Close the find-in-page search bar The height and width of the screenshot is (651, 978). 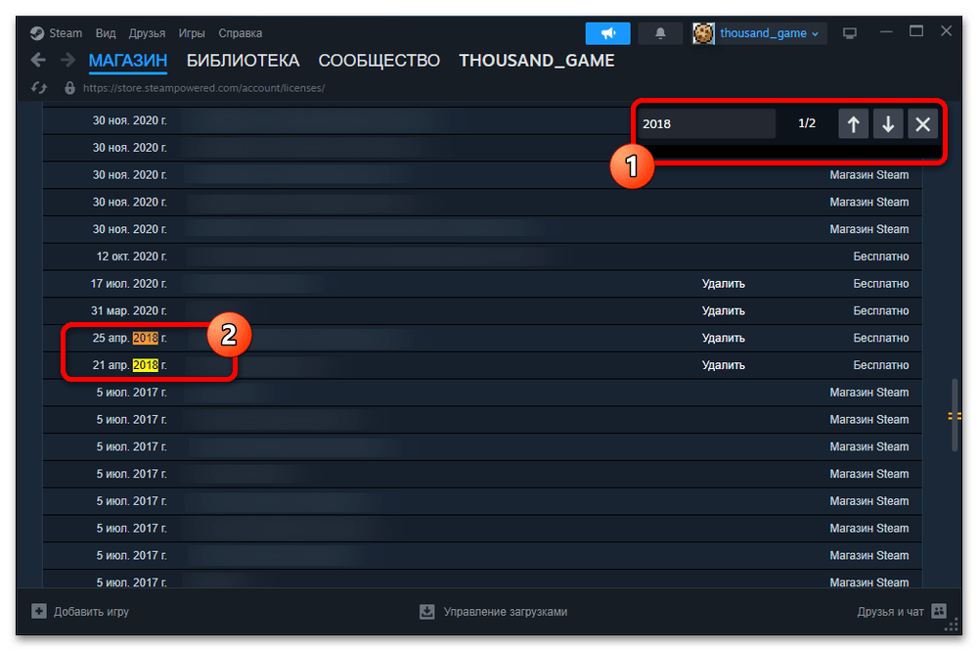tap(921, 124)
